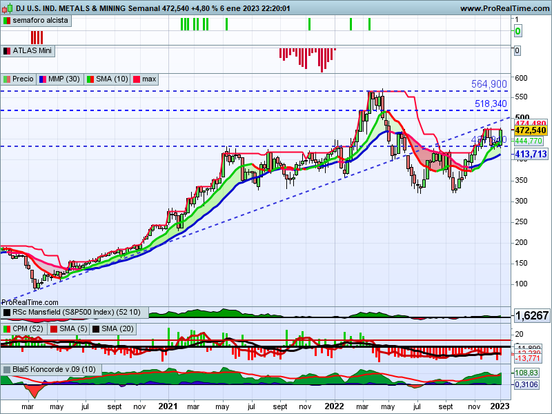Image resolution: width=552 pixels, height=414 pixels.
Task: Click the red -13,771 CPM value tag
Action: click(x=527, y=358)
